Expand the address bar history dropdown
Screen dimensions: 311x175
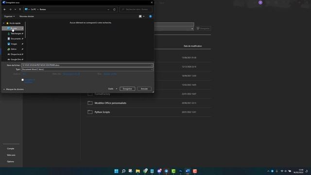pos(108,9)
